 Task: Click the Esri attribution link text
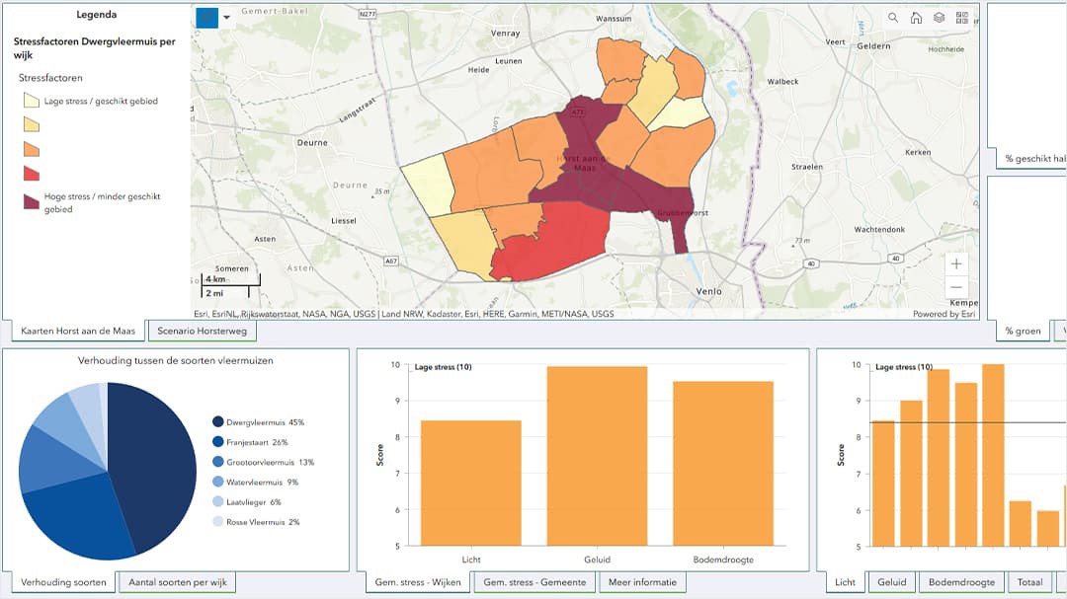(403, 314)
